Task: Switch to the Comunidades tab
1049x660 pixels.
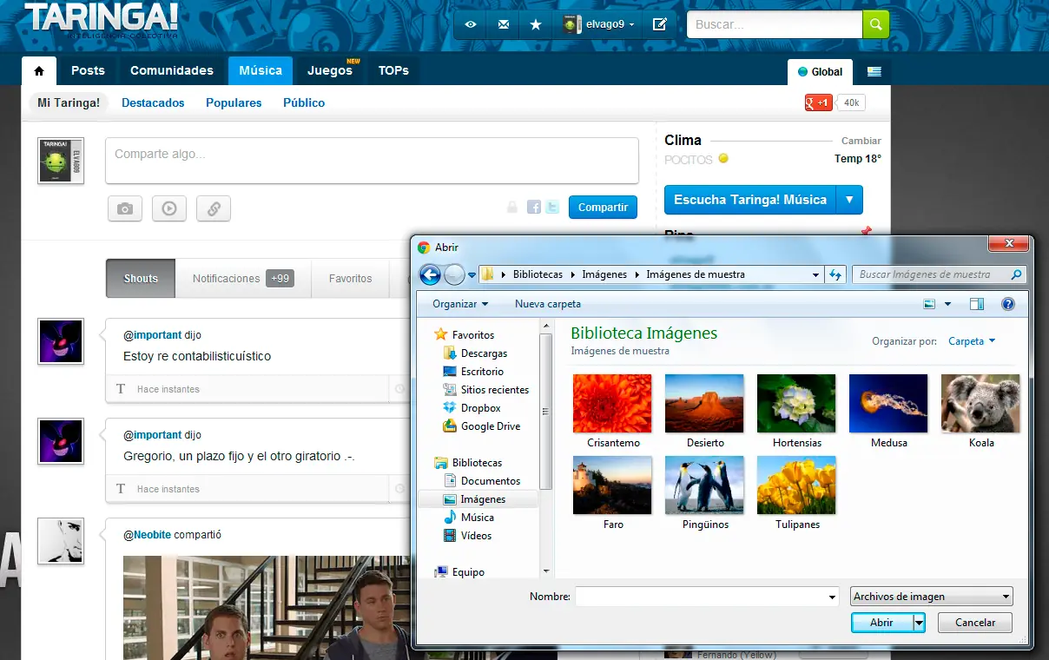Action: click(172, 70)
